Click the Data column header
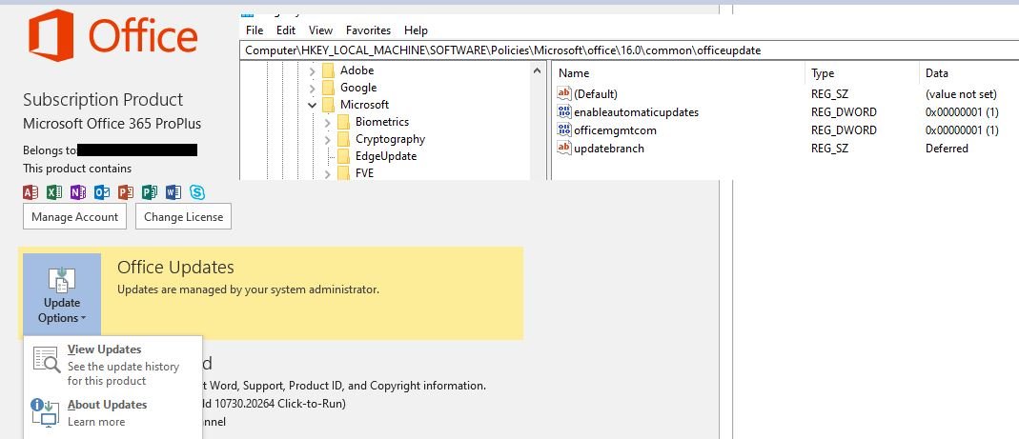The height and width of the screenshot is (439, 1019). click(969, 73)
